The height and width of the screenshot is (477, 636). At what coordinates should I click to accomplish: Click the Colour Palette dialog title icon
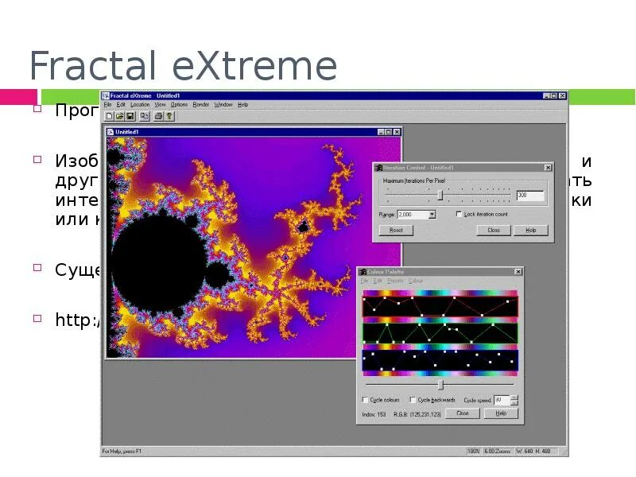click(363, 272)
